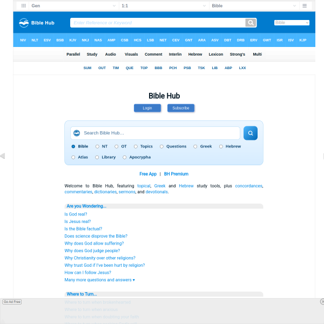
Task: Go to previous page with left arrow
Action: coord(3,156)
